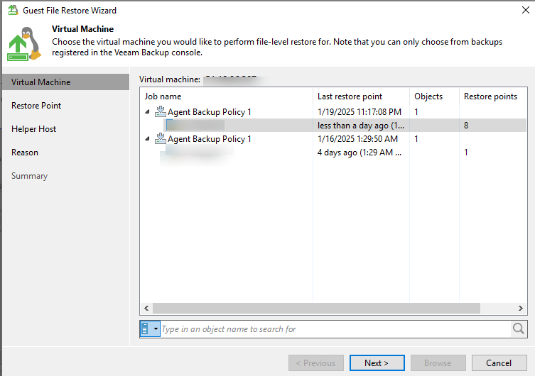Collapse the second Agent Backup Policy 1 node
Screen dimensions: 535x376
coord(148,140)
